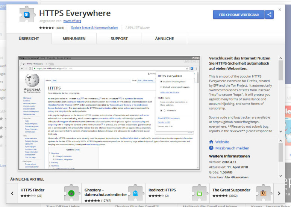Screen dimensions: 291x207
Task: Click Aktualisiert: 11. April 2018 text
Action: click(229, 167)
